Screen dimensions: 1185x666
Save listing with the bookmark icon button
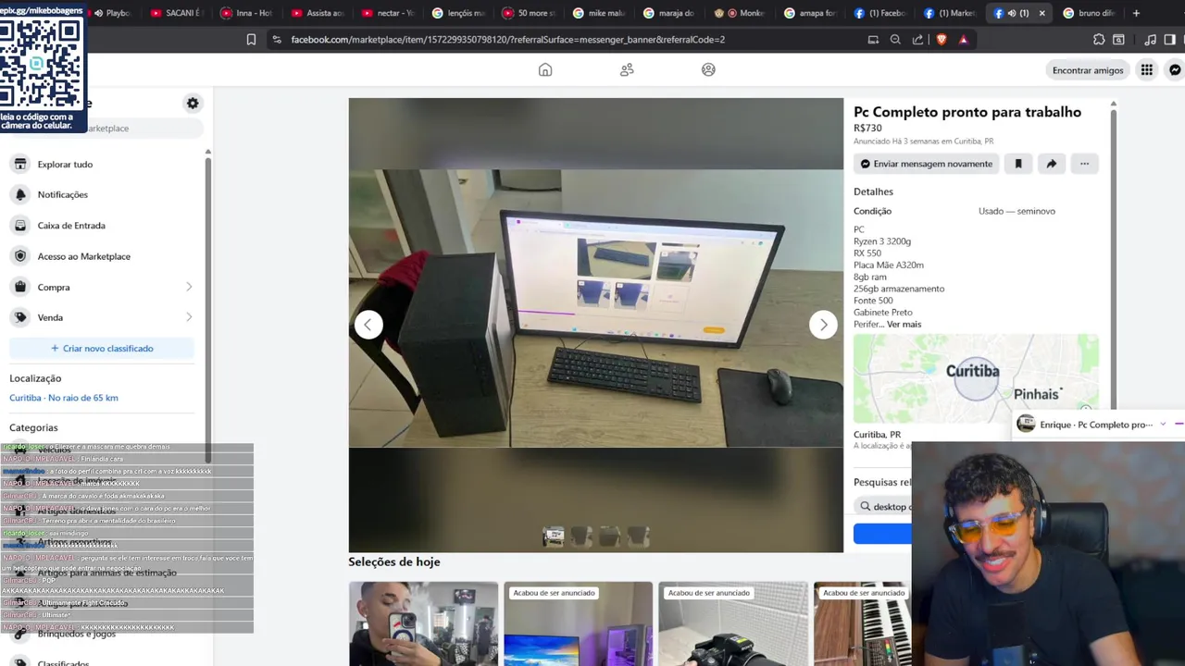pyautogui.click(x=1018, y=164)
